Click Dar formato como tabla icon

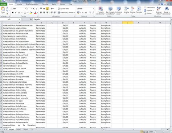[110, 11]
